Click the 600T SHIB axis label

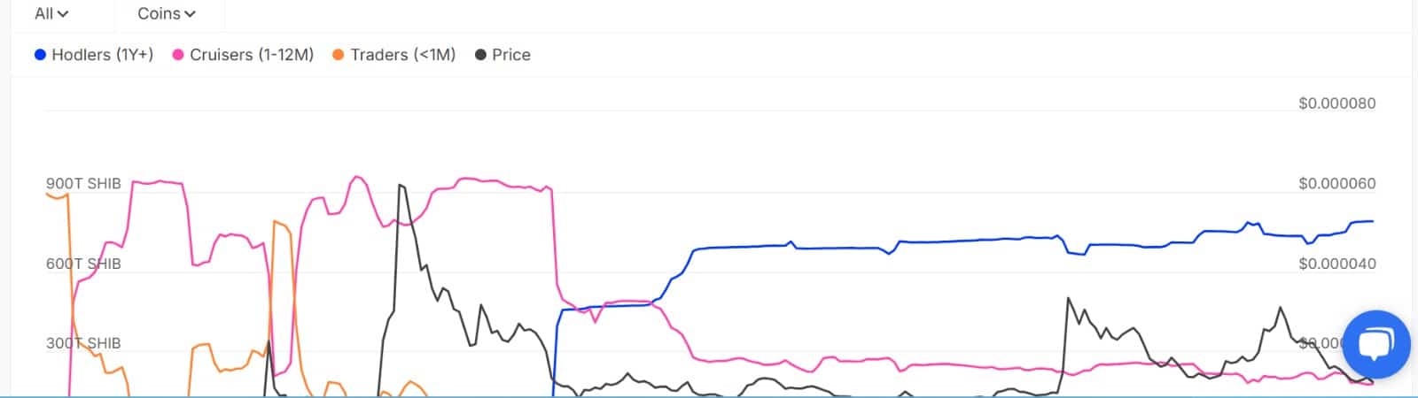(x=83, y=264)
